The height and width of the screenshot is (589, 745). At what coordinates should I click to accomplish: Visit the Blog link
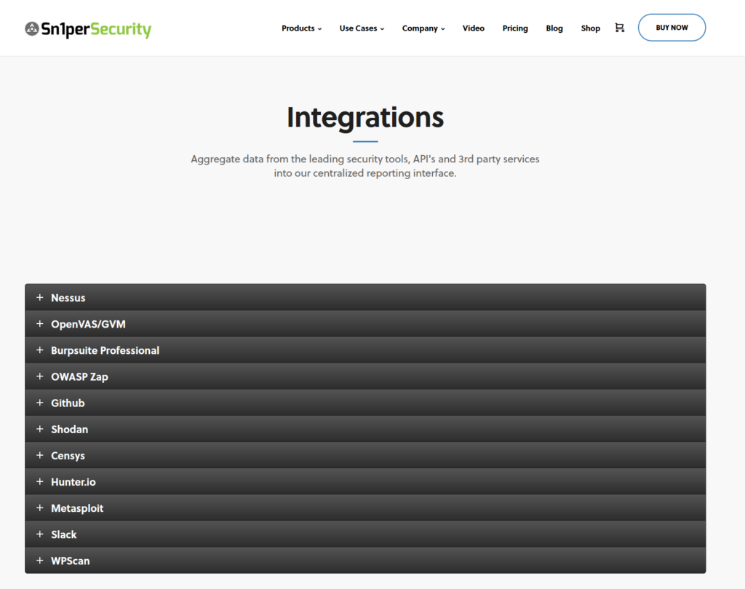pos(554,28)
